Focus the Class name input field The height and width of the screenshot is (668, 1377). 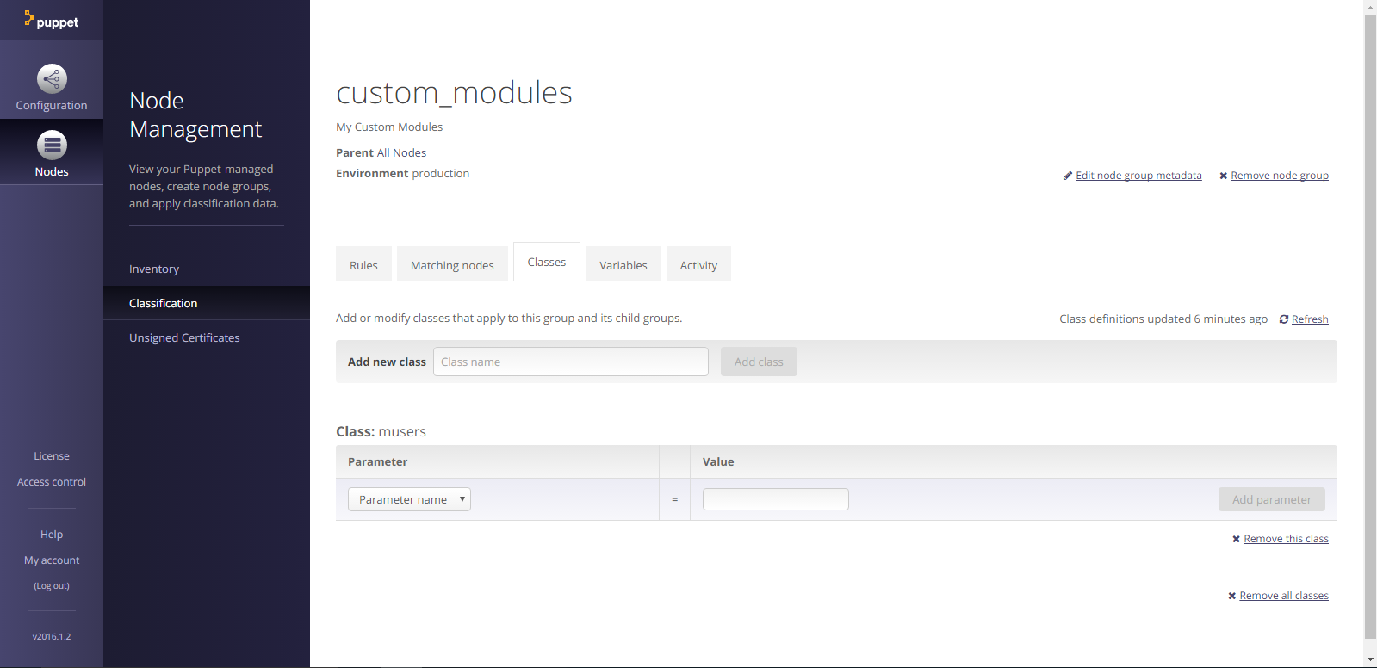[x=571, y=362]
